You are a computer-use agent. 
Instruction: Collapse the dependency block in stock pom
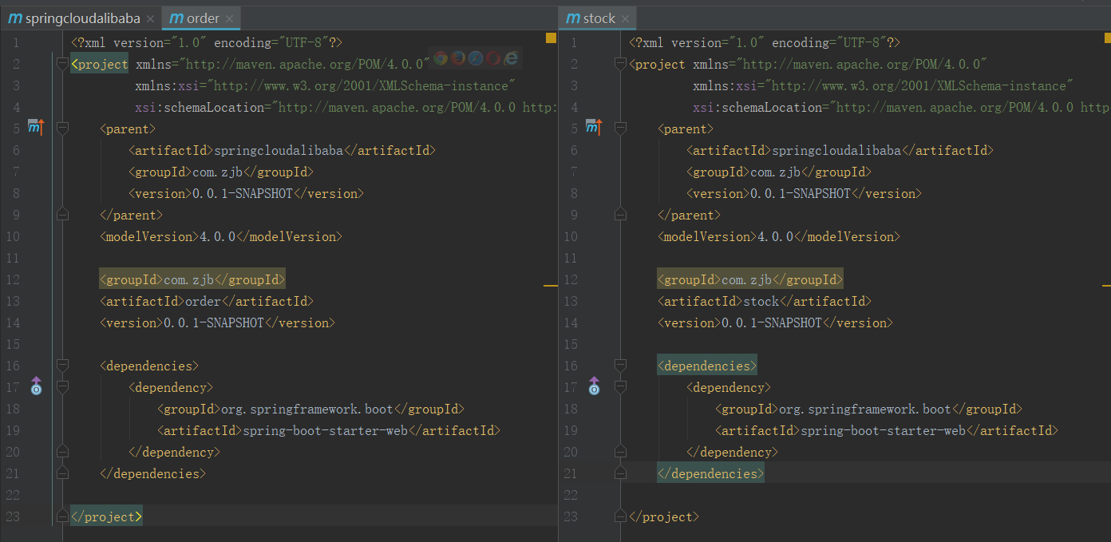tap(620, 387)
